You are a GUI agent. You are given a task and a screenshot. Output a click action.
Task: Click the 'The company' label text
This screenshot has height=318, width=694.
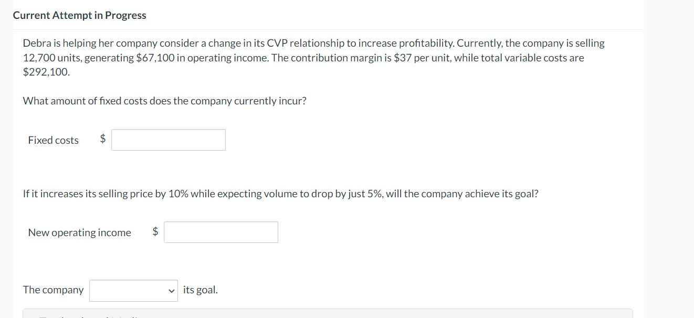pyautogui.click(x=53, y=289)
